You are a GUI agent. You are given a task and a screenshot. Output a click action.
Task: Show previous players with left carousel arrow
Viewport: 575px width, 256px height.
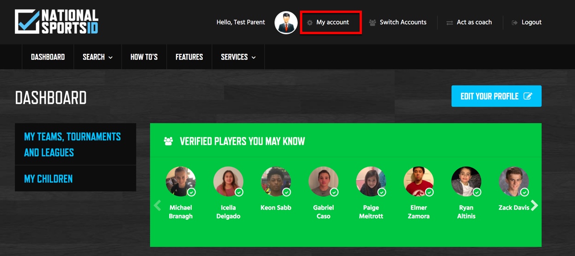point(157,205)
